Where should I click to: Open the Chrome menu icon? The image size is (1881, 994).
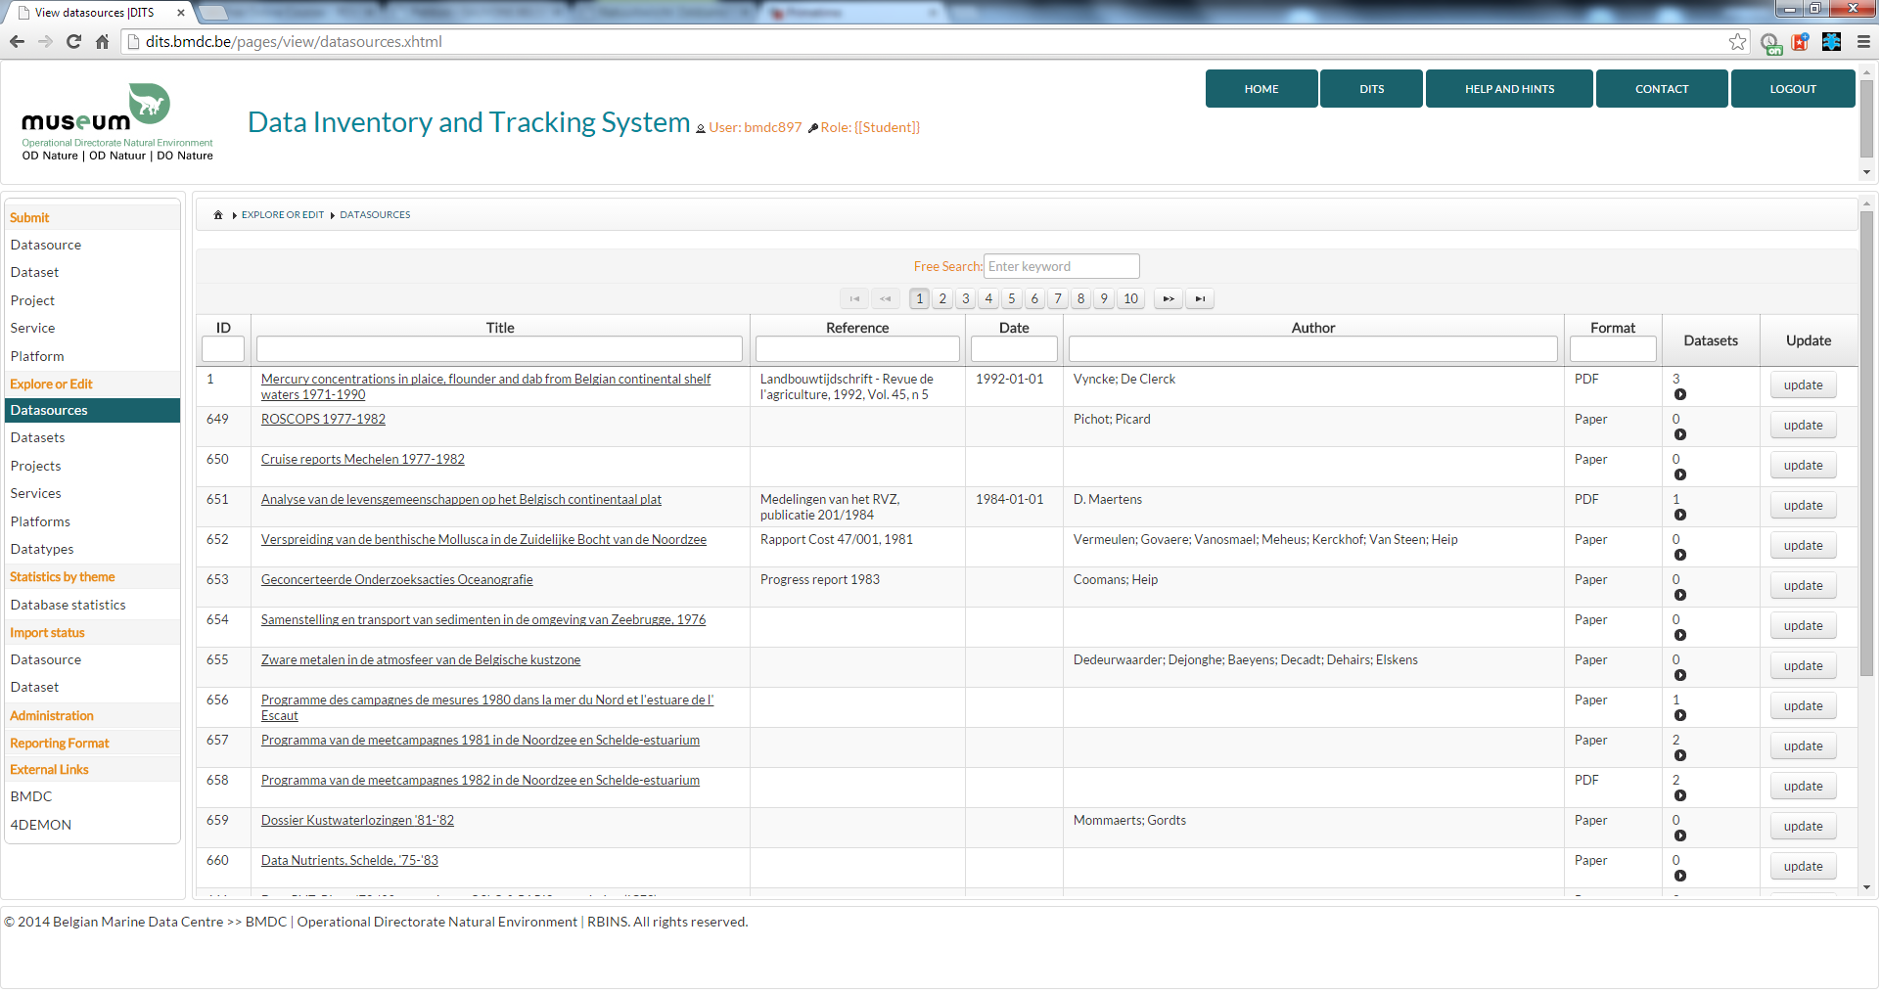1863,42
